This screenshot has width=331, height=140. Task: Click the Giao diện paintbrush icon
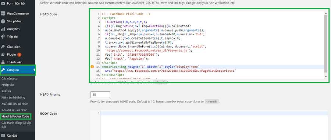[x=3, y=47]
